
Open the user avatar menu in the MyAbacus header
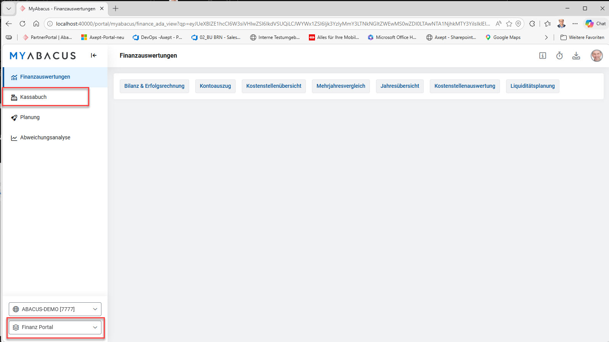[597, 56]
